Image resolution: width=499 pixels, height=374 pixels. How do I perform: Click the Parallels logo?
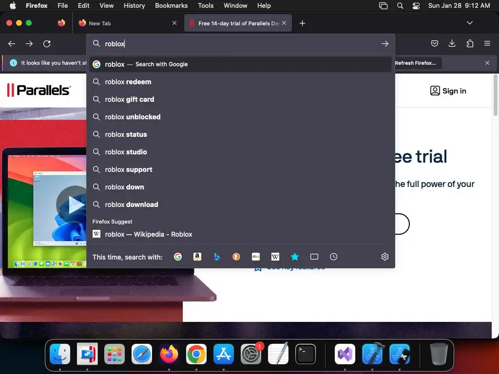pyautogui.click(x=39, y=90)
